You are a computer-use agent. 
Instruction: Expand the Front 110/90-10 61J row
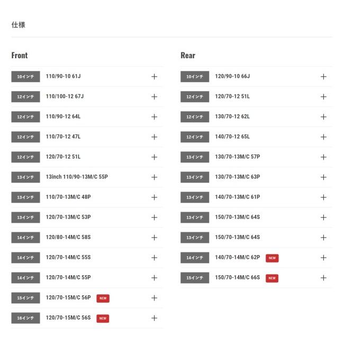coord(154,77)
